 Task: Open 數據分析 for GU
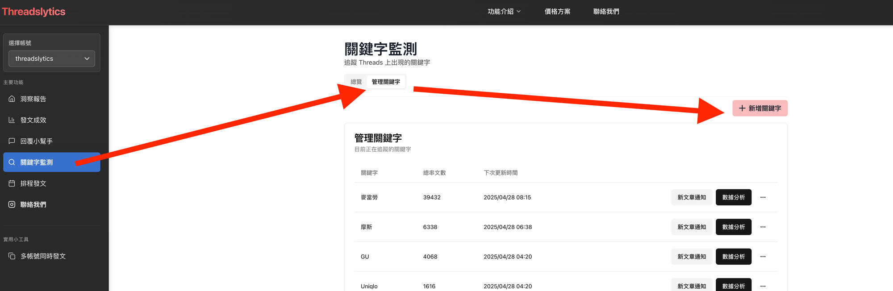(734, 257)
